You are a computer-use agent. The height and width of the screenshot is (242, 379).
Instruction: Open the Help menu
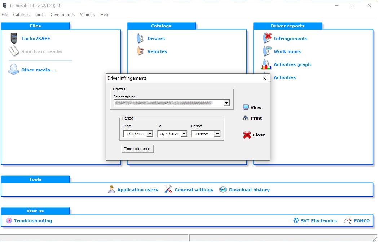click(x=105, y=15)
